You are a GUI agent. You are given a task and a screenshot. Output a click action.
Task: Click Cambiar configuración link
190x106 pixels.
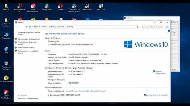pyautogui.click(x=160, y=72)
